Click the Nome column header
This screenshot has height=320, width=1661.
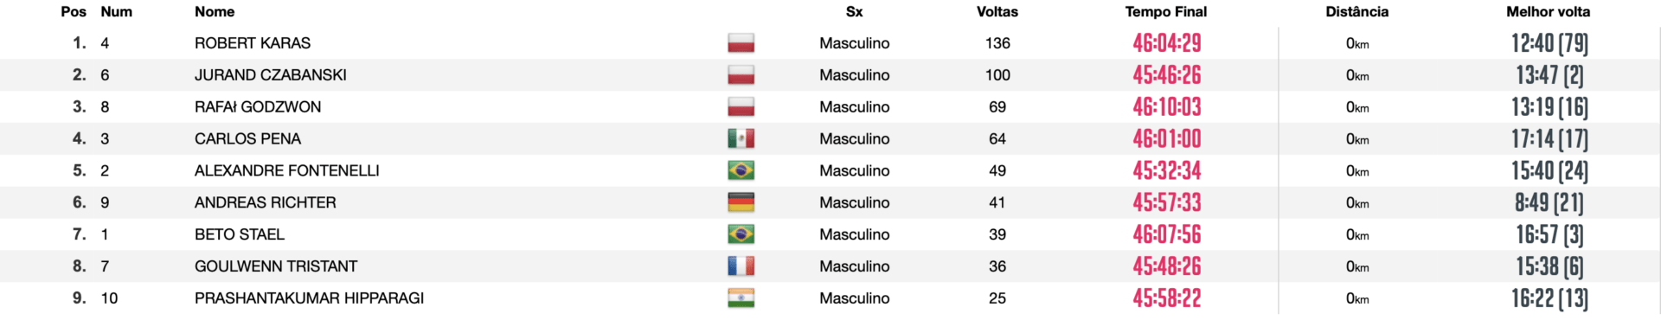(215, 12)
